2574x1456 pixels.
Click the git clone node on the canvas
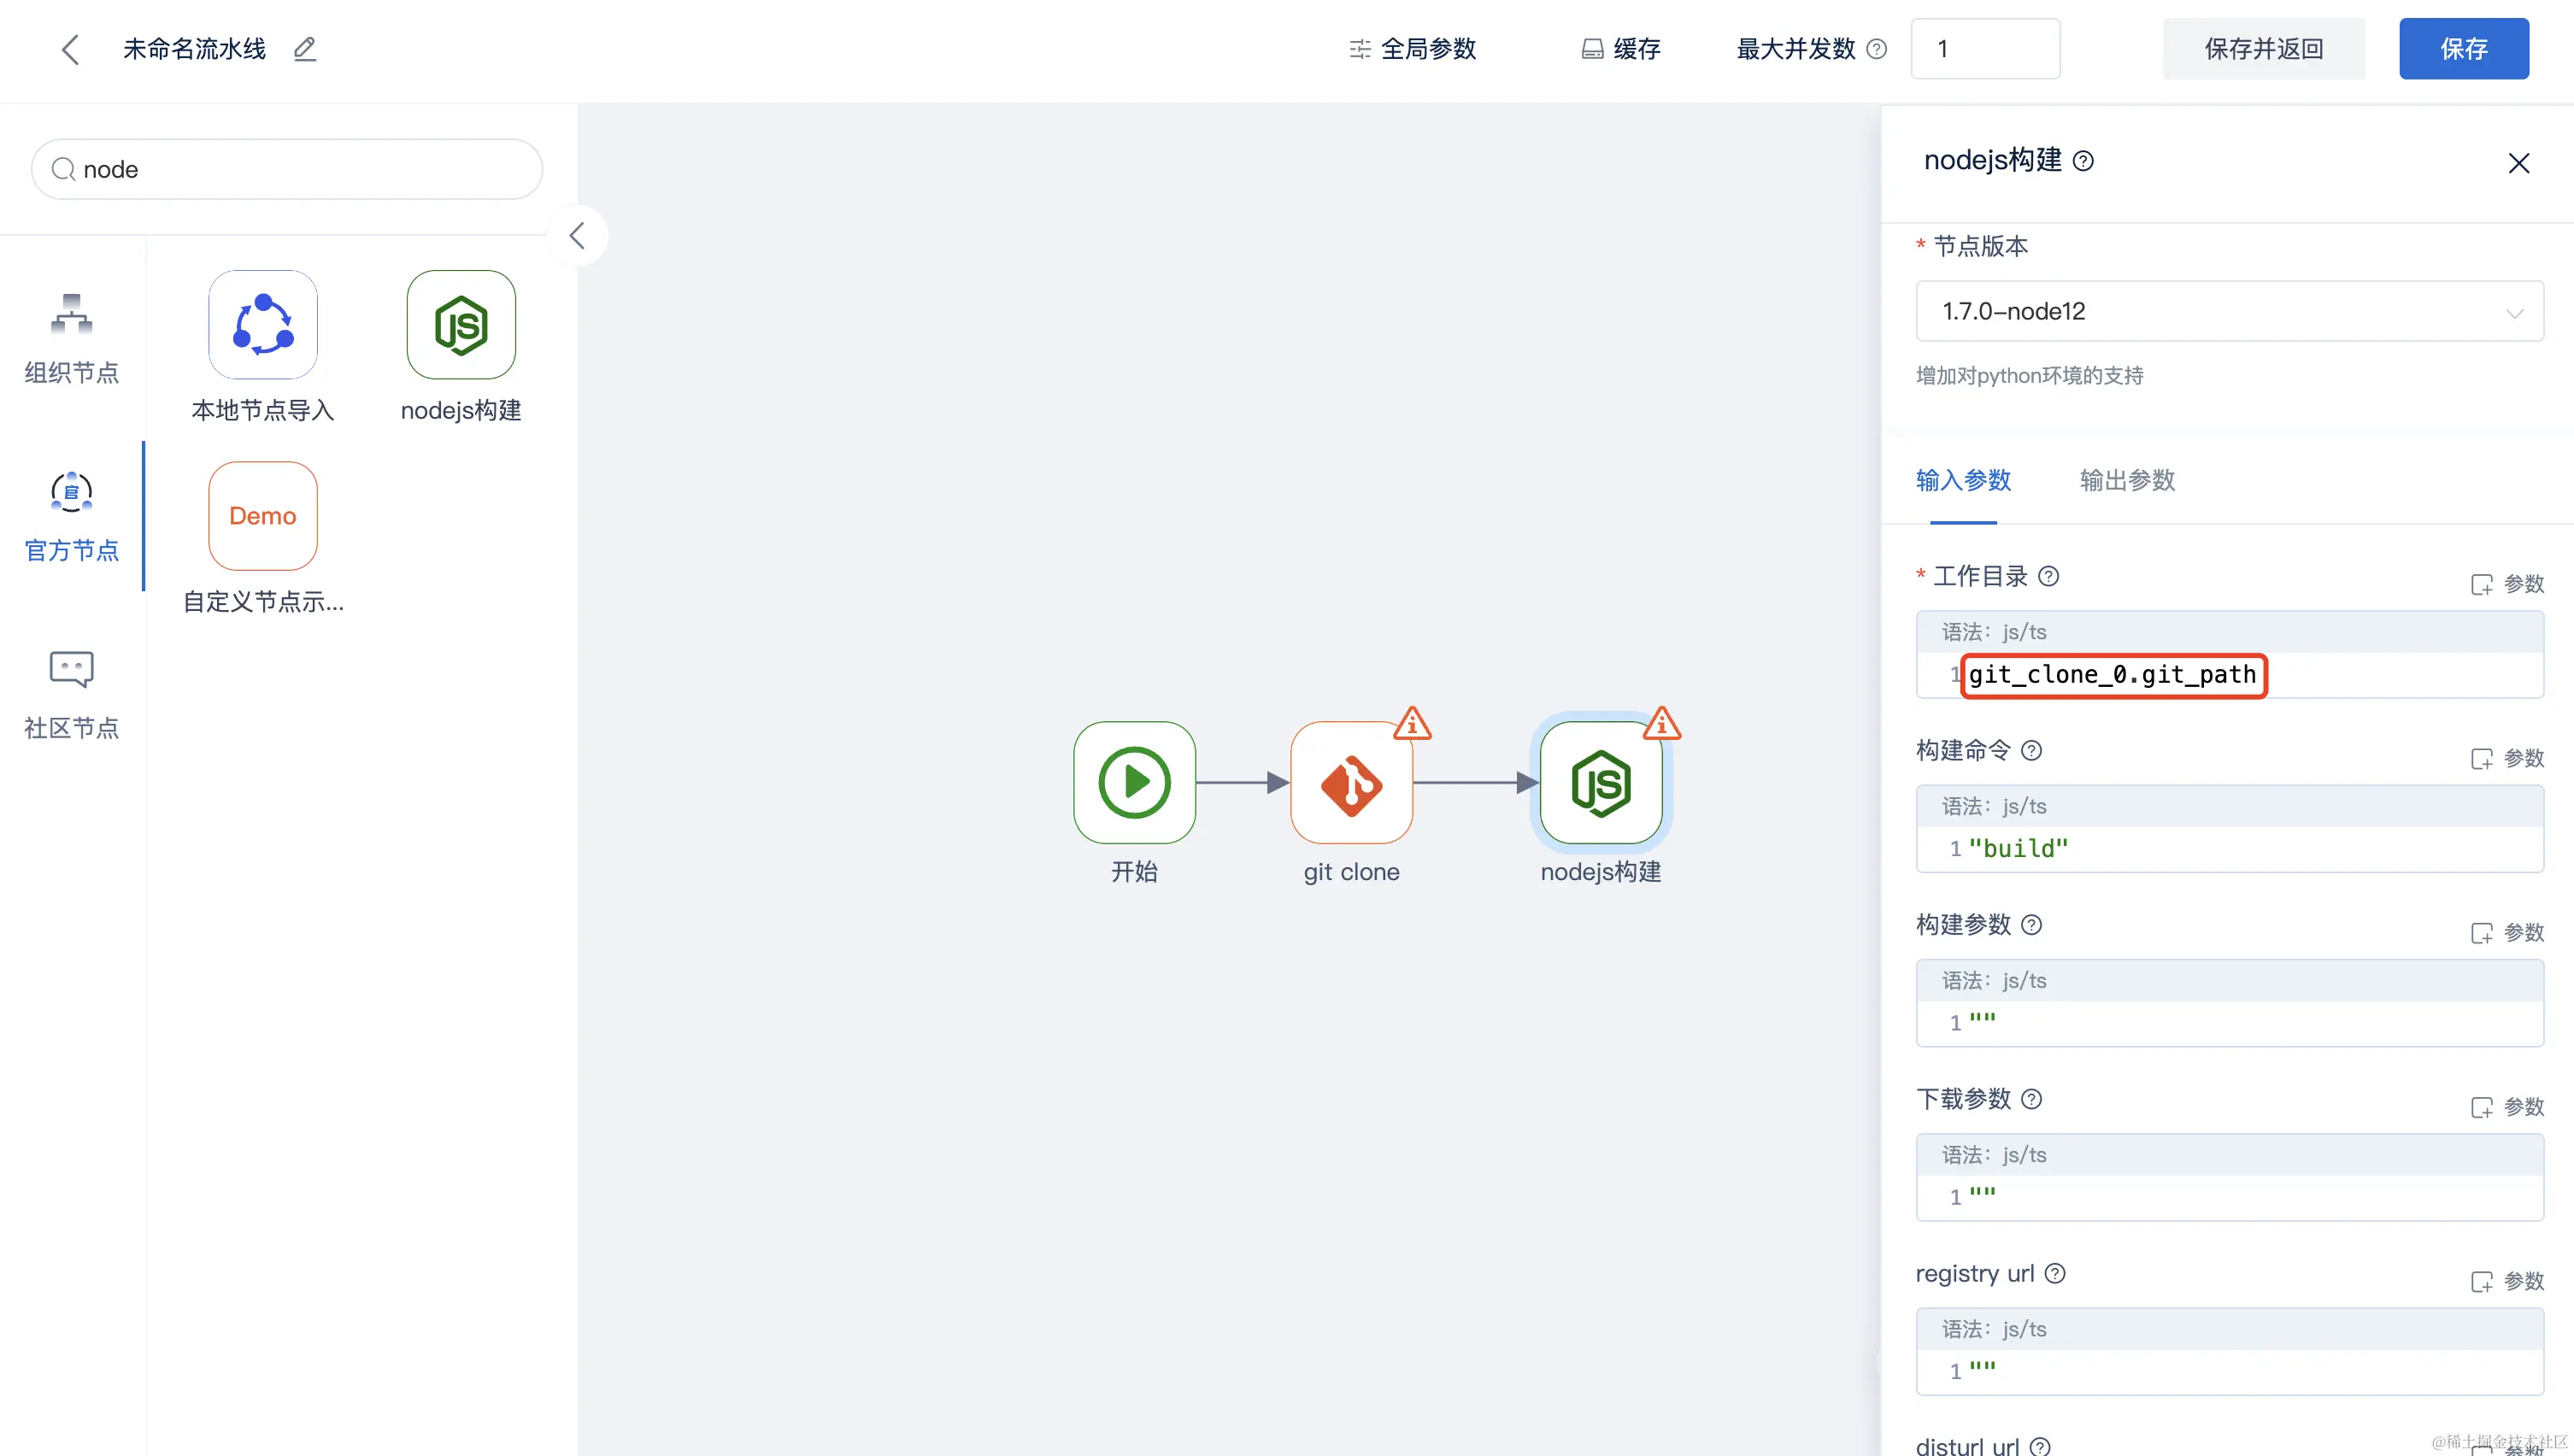pyautogui.click(x=1351, y=783)
